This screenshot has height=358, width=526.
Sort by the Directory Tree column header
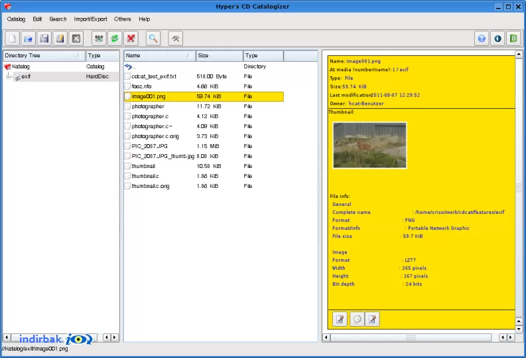pos(44,55)
